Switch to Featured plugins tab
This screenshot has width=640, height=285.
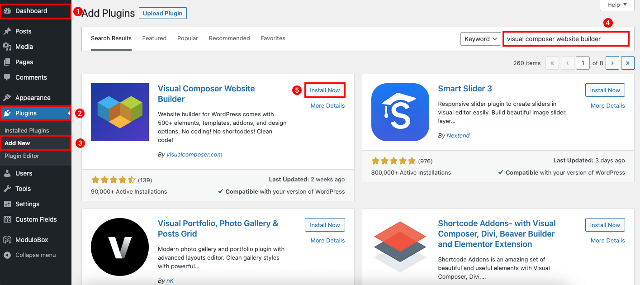pyautogui.click(x=154, y=38)
